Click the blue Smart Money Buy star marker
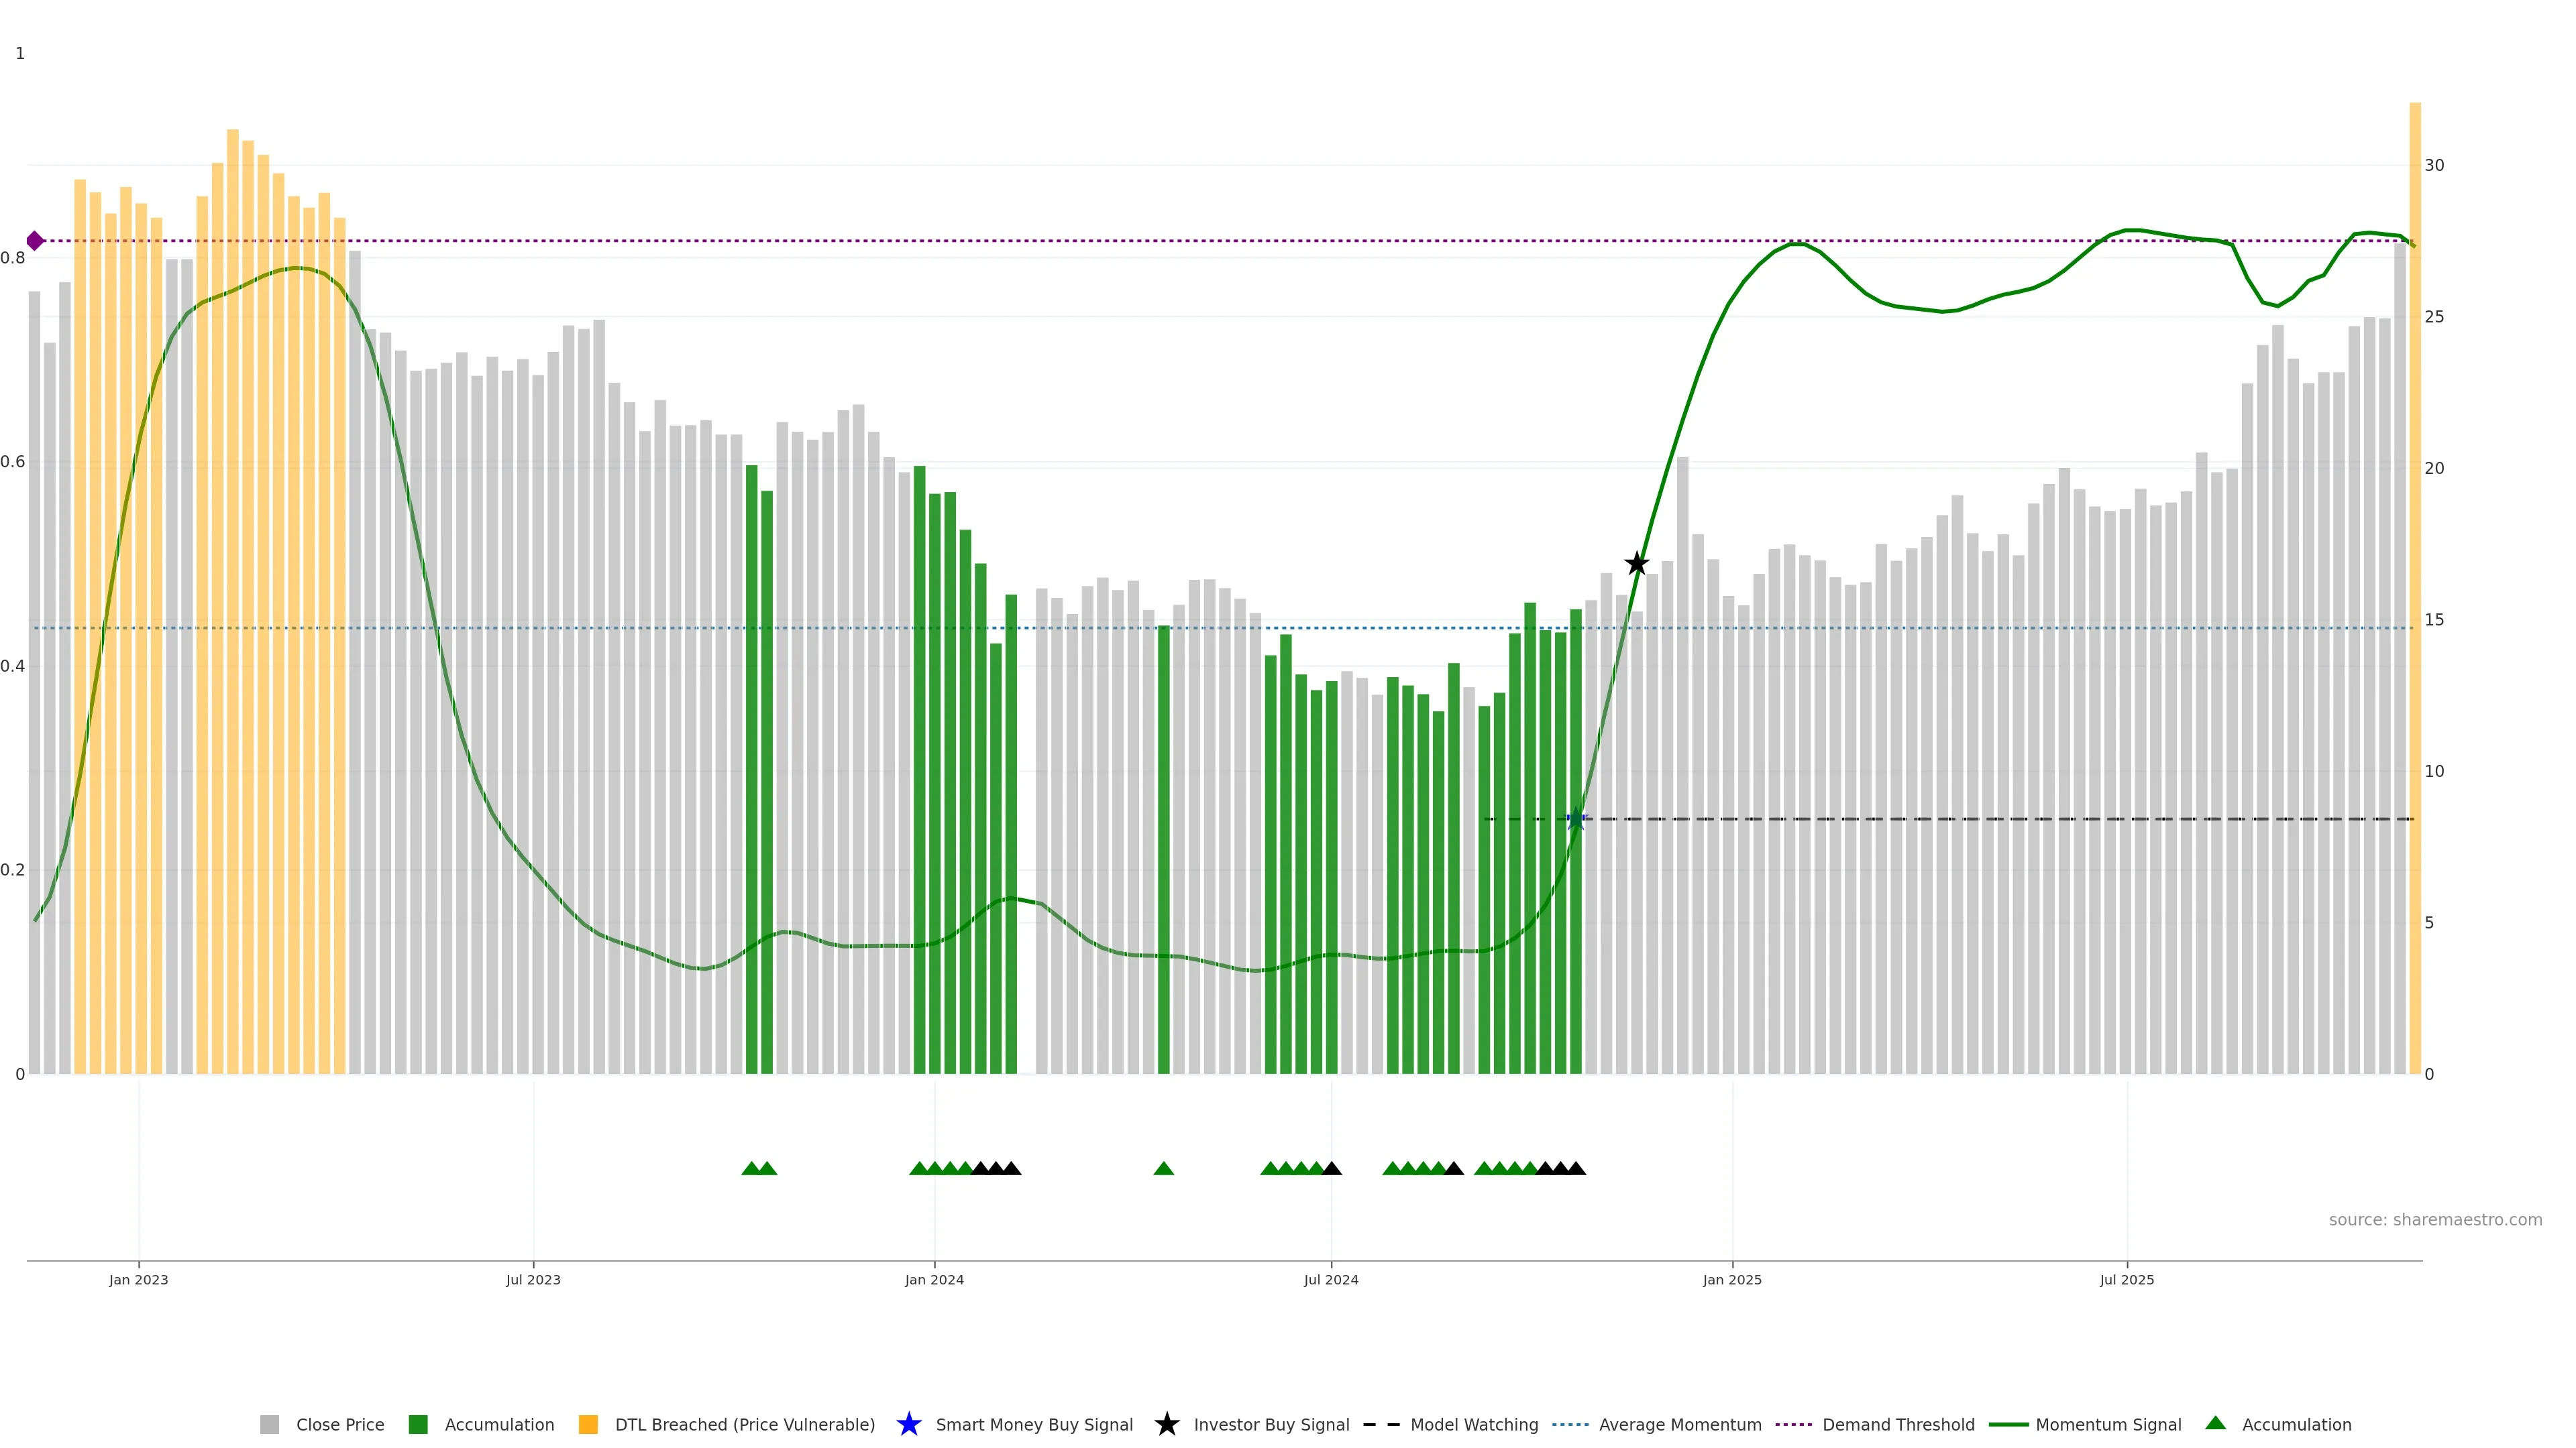 tap(1576, 819)
